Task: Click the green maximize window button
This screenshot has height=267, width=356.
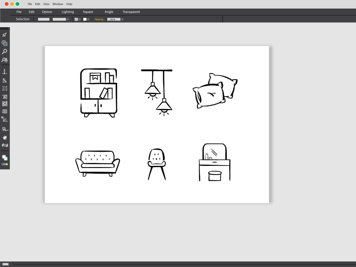Action: coord(17,4)
